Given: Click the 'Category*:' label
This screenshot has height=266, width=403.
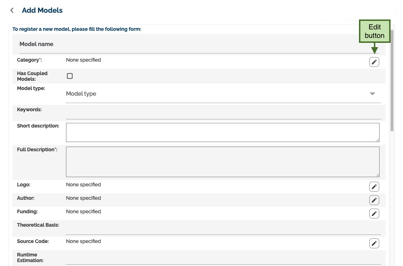Looking at the screenshot, I should pyautogui.click(x=29, y=60).
